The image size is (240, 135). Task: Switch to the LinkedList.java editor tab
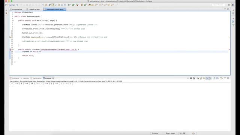[33, 9]
